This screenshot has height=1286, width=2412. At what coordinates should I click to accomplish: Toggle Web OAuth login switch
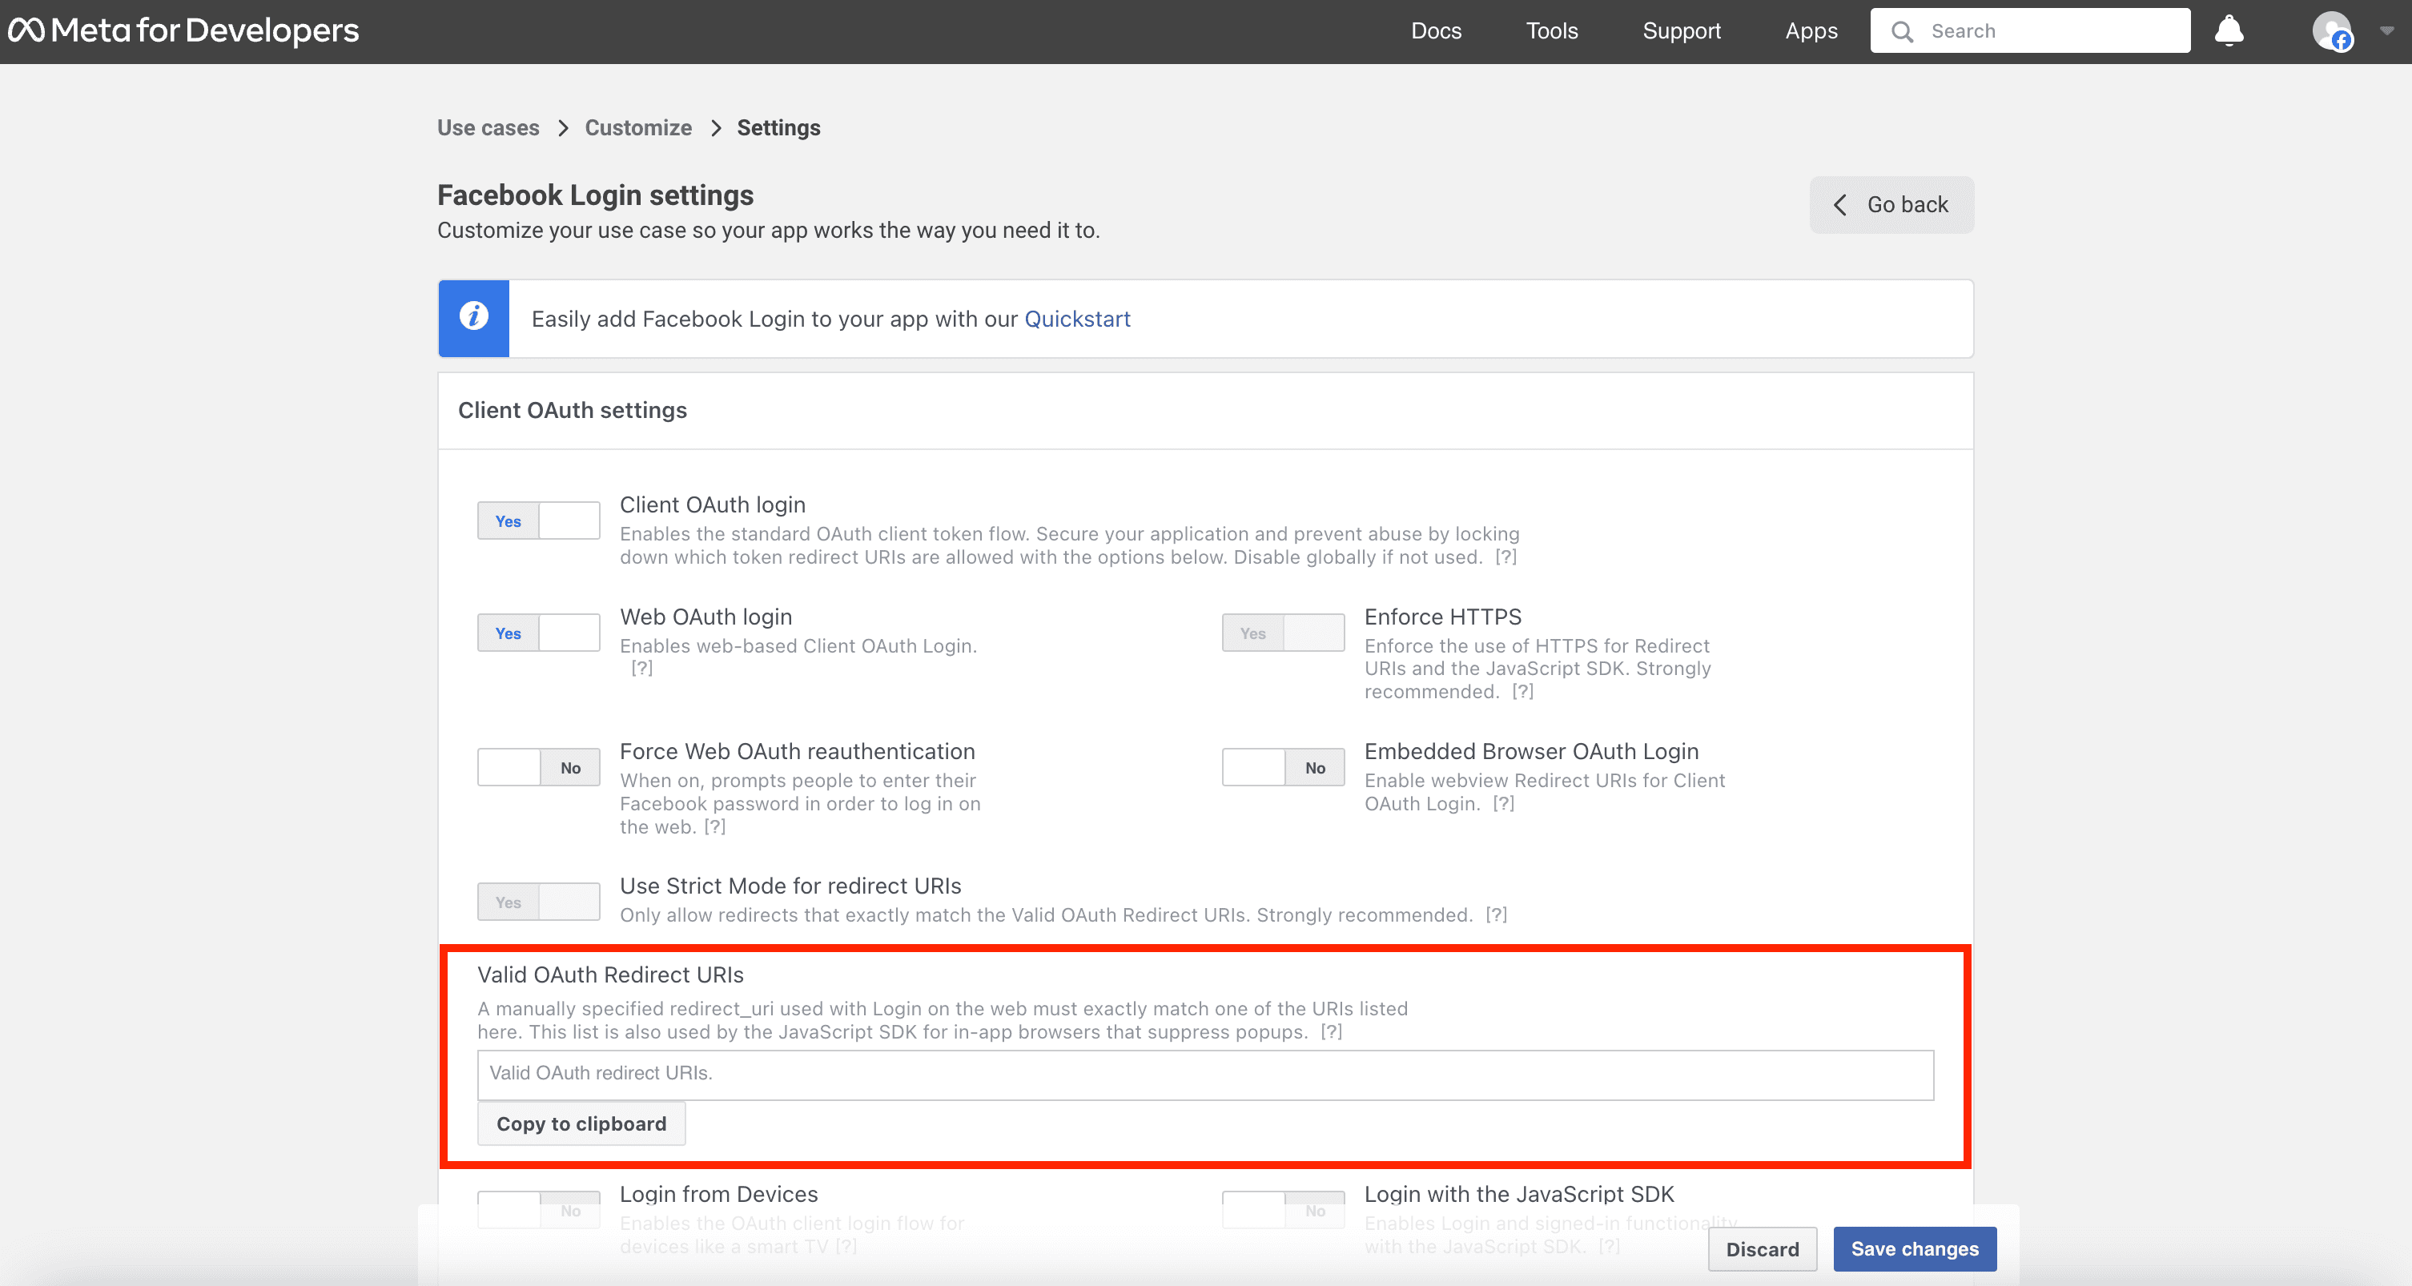click(538, 633)
